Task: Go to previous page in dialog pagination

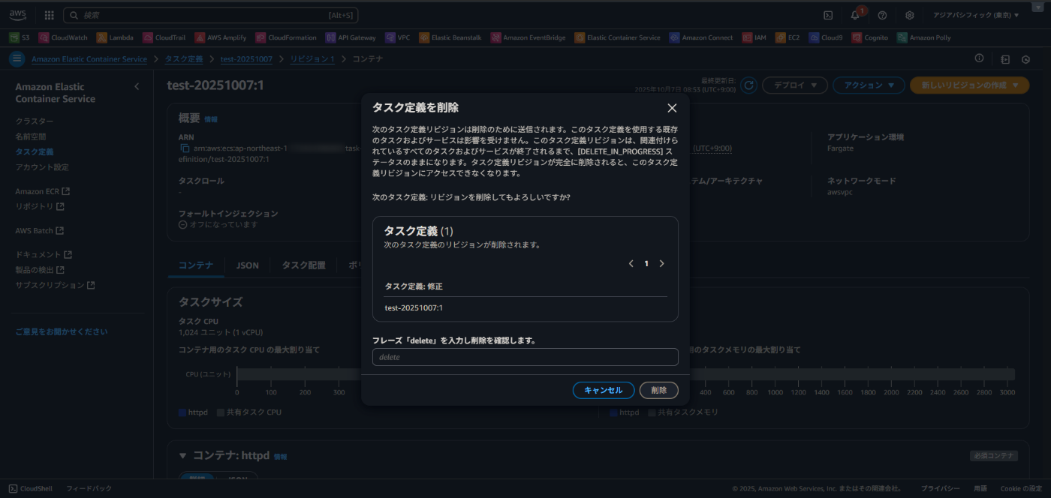Action: pos(631,263)
